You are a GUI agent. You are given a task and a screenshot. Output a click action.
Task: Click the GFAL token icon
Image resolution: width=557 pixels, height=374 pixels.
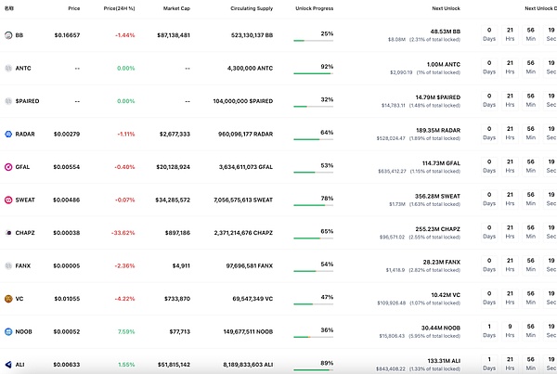pyautogui.click(x=7, y=167)
